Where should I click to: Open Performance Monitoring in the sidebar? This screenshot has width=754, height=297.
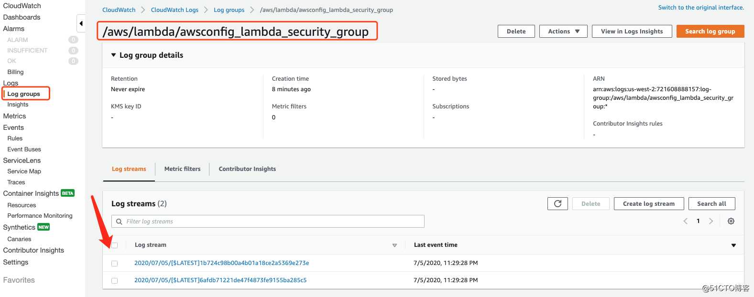coord(40,216)
